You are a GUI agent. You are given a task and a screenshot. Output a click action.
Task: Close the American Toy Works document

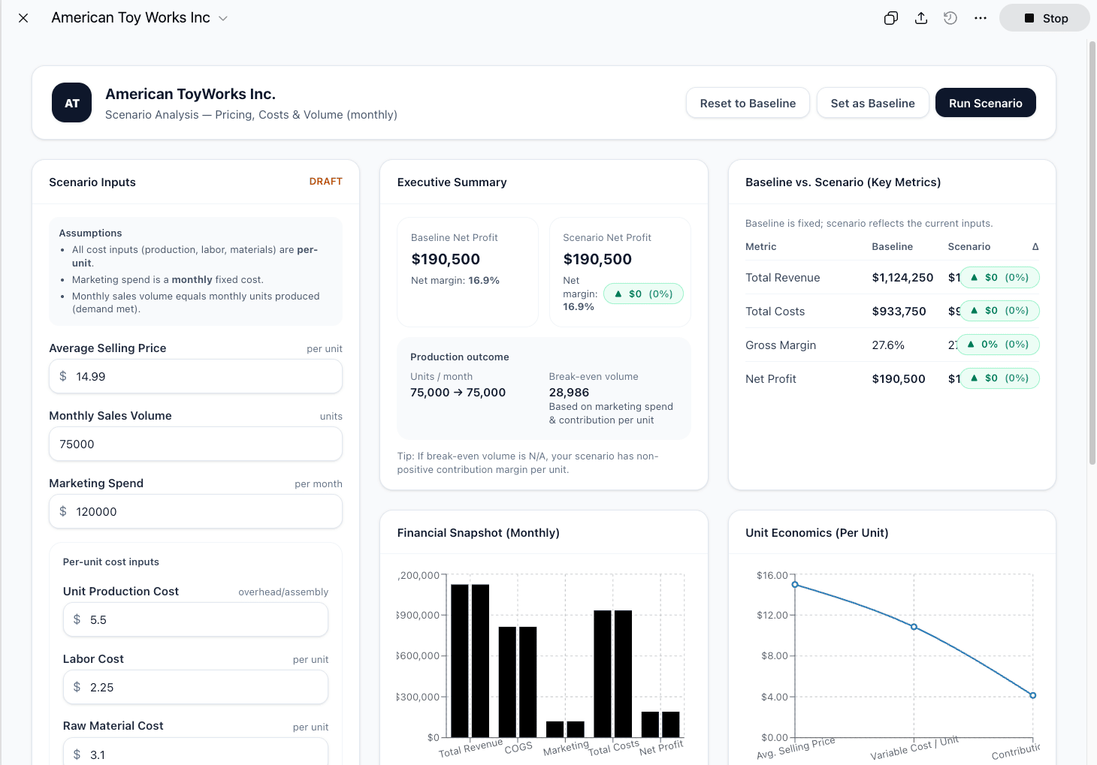point(23,18)
